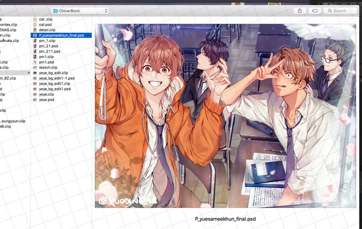Select the file cat .clip
Viewport: 362px width, 229px height.
click(46, 19)
